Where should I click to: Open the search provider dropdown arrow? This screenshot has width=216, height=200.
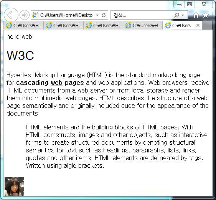pyautogui.click(x=183, y=15)
